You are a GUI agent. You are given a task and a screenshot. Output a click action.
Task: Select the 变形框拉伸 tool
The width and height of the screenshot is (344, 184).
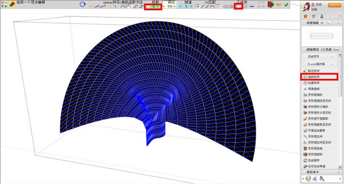(x=320, y=136)
